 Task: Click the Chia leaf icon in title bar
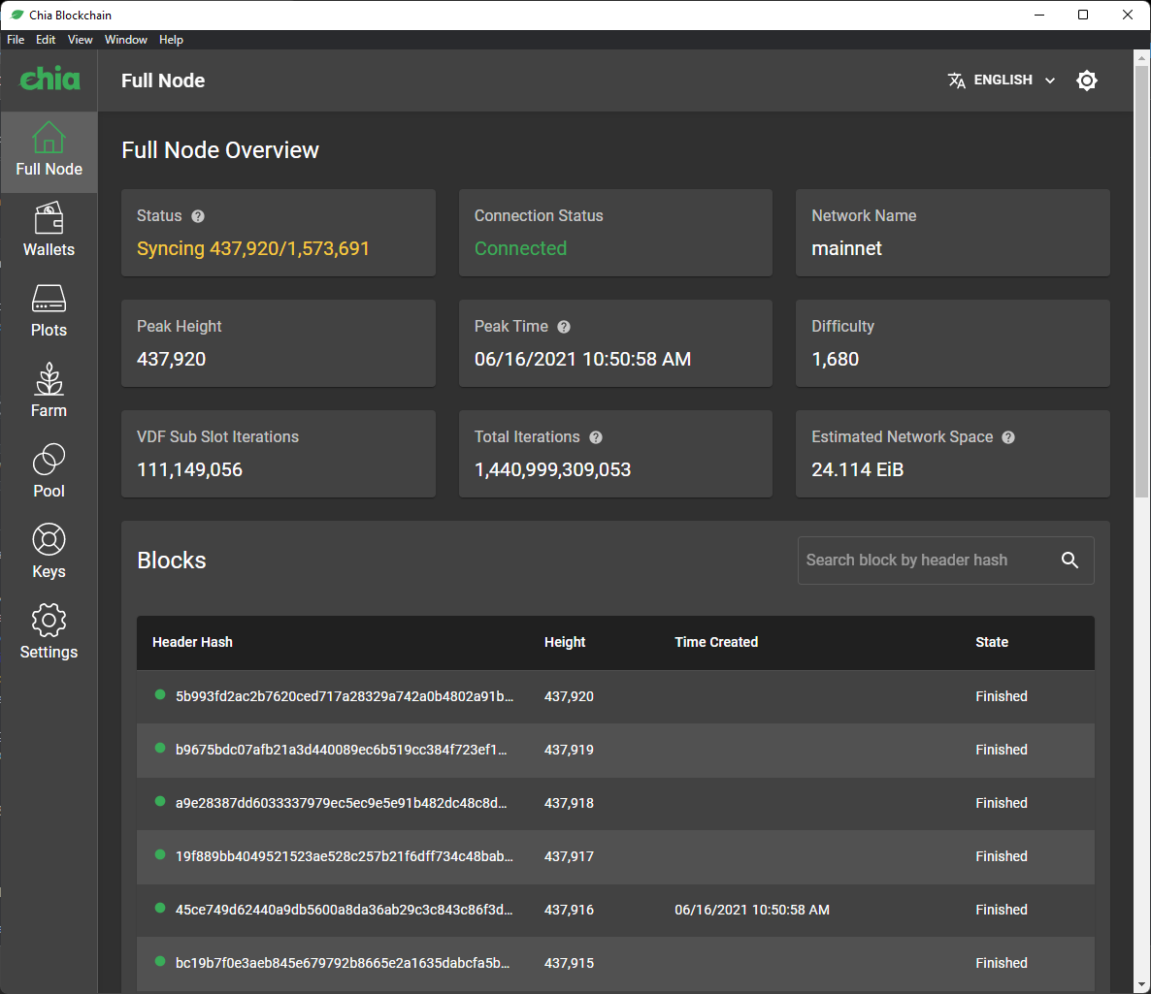click(x=16, y=15)
